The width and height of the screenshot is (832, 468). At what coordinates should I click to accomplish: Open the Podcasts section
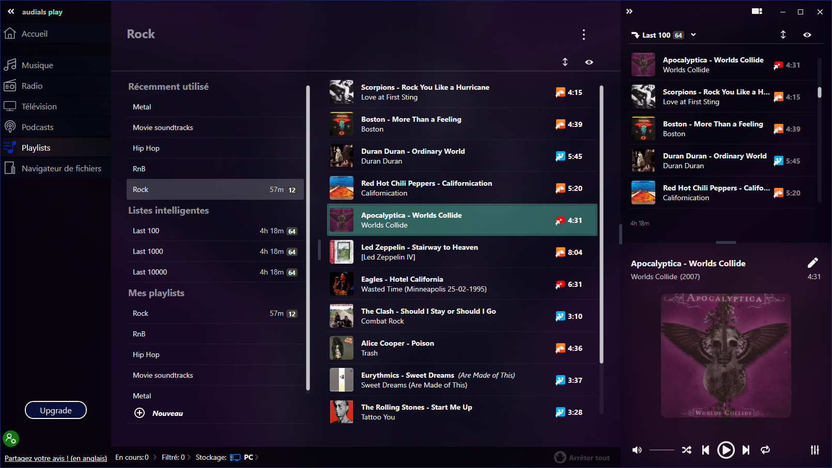tap(37, 127)
